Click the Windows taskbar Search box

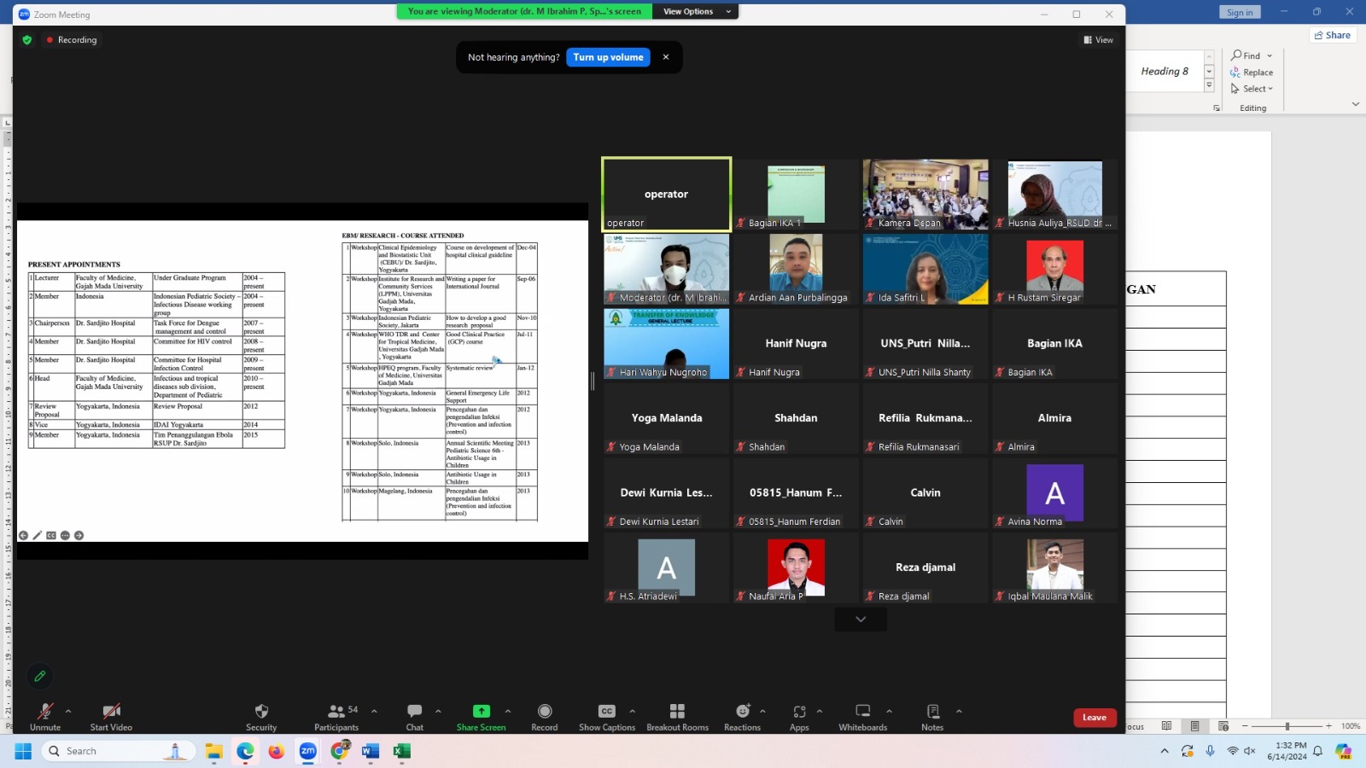click(x=118, y=751)
